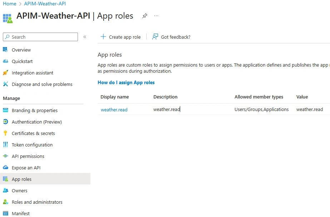Viewport: 330px width, 217px height.
Task: Click the Manifest icon
Action: point(5,213)
